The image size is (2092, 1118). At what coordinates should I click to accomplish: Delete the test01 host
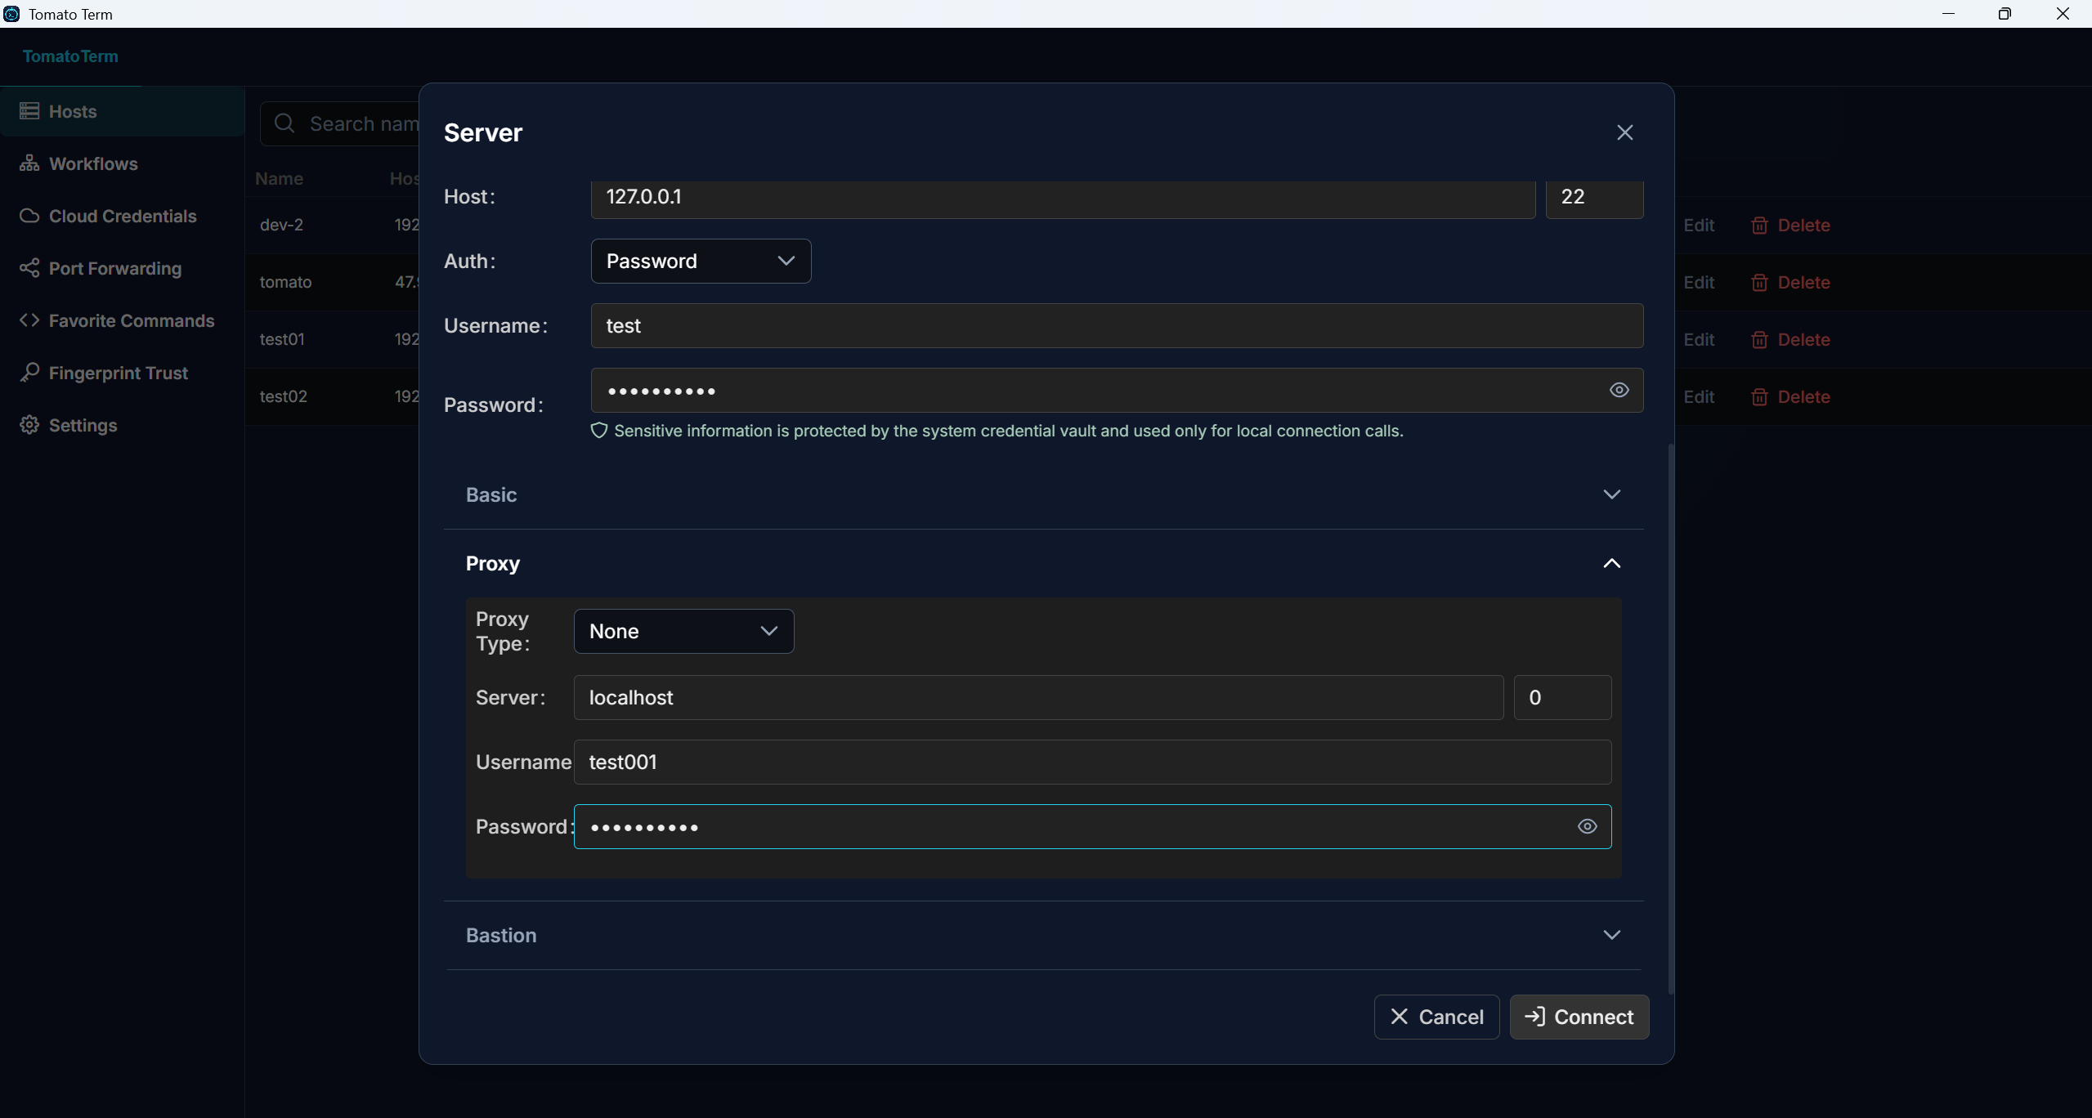tap(1791, 340)
